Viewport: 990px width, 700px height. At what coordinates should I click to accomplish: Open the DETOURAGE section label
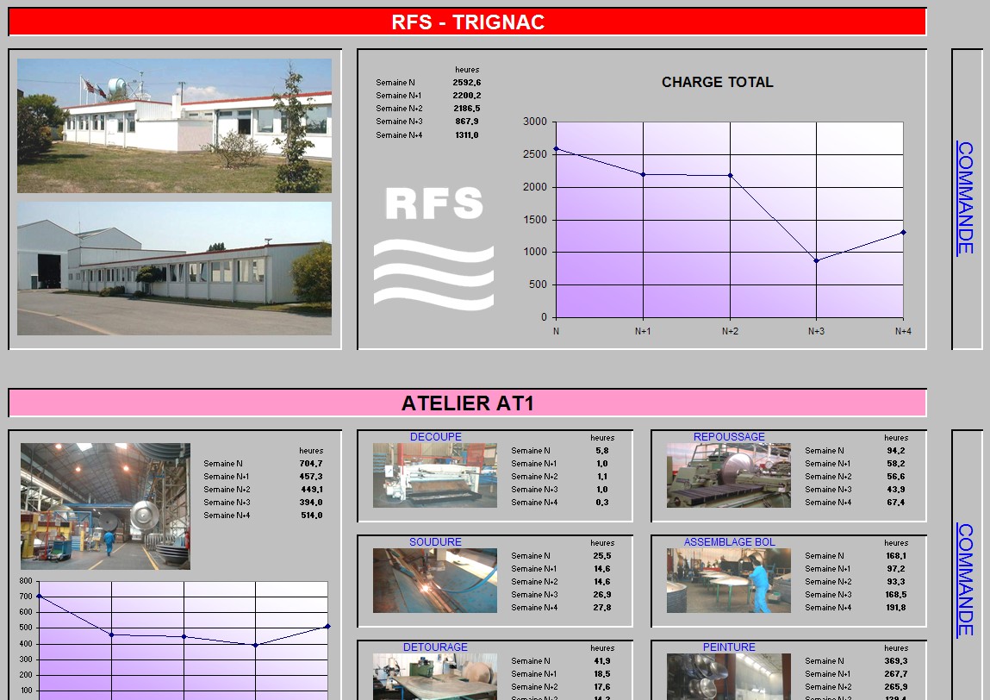click(x=435, y=647)
